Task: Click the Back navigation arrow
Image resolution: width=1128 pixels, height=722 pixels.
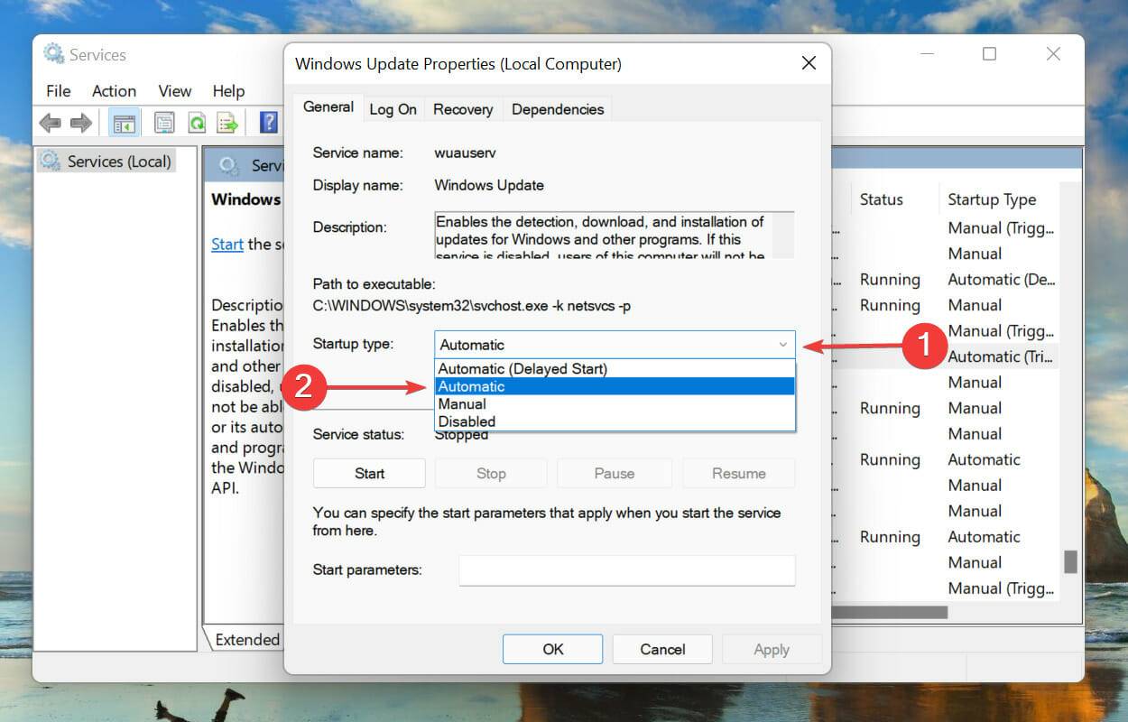Action: 51,122
